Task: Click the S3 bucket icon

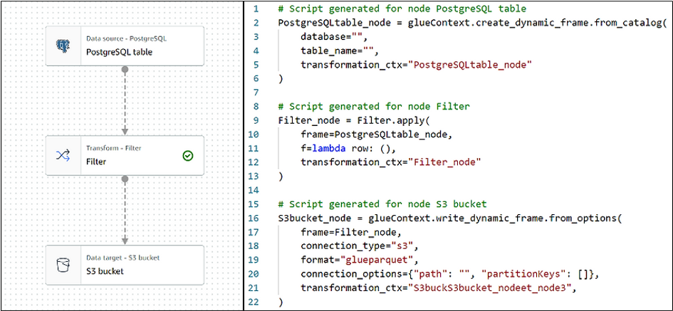Action: click(x=63, y=265)
